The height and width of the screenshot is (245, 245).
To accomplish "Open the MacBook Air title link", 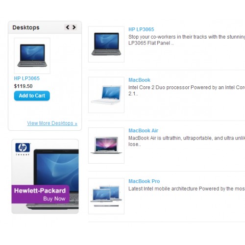I will 143,131.
